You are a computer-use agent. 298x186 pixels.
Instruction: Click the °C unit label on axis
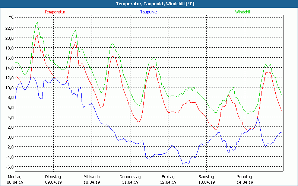click(x=11, y=17)
